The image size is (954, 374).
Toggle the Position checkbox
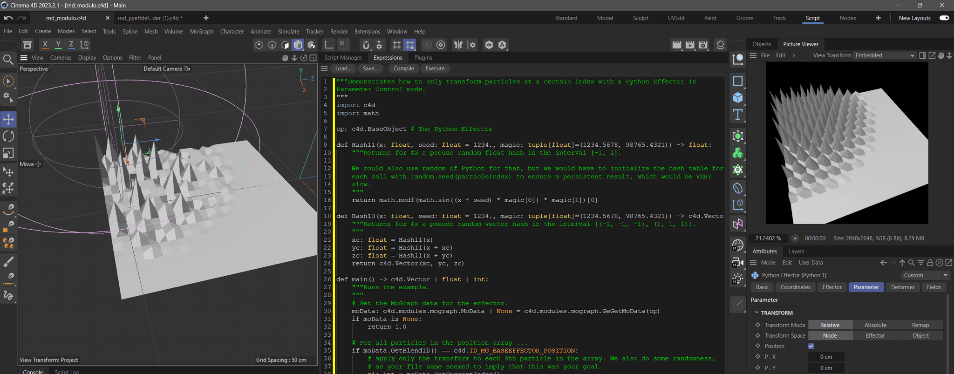811,346
